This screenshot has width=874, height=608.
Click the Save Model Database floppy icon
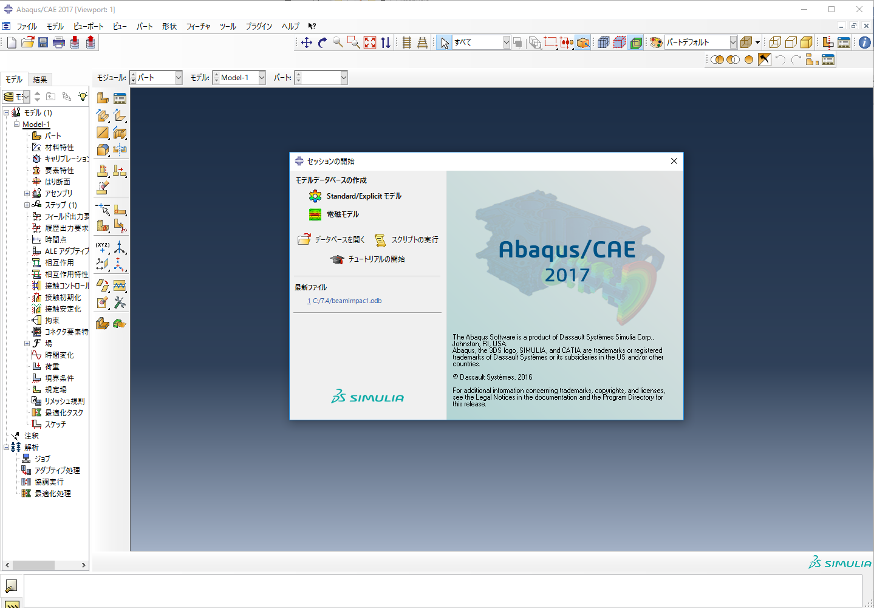click(43, 43)
